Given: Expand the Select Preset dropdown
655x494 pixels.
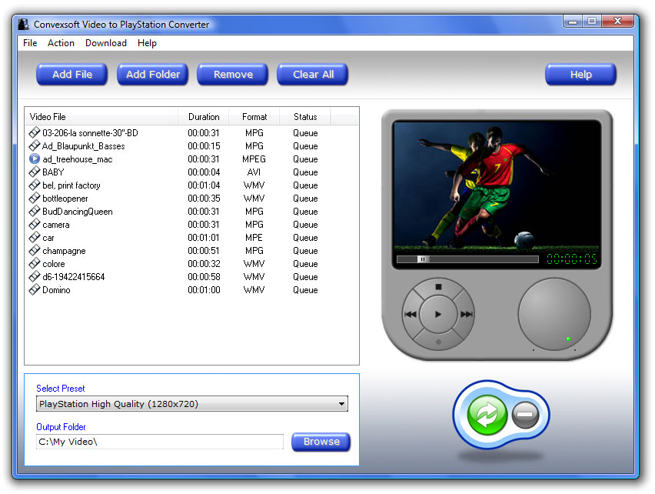Looking at the screenshot, I should click(x=341, y=404).
